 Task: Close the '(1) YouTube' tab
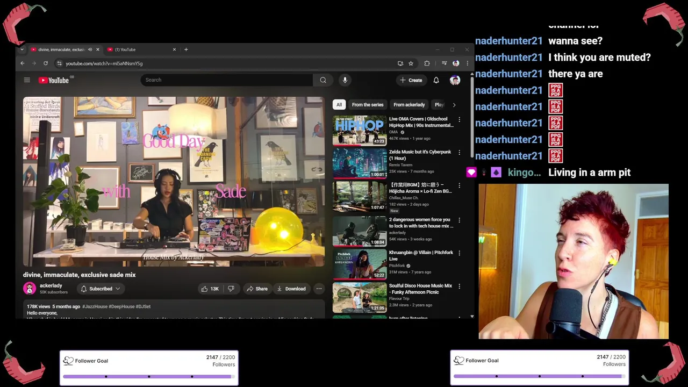[174, 49]
